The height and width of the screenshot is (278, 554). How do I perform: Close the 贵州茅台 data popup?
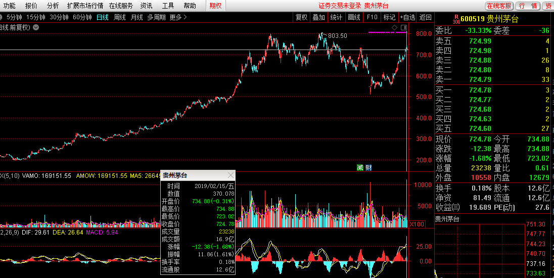click(230, 175)
